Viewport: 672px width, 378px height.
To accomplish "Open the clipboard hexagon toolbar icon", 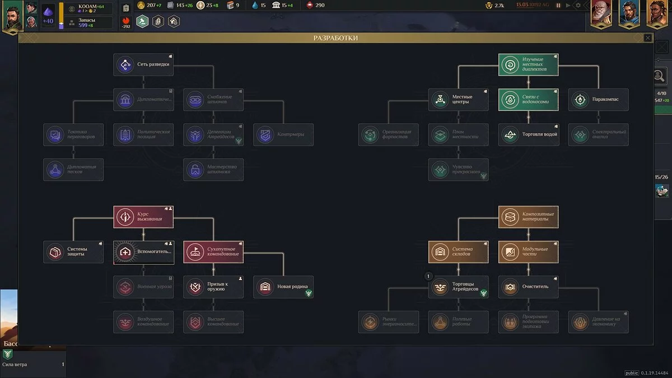I will (x=158, y=22).
